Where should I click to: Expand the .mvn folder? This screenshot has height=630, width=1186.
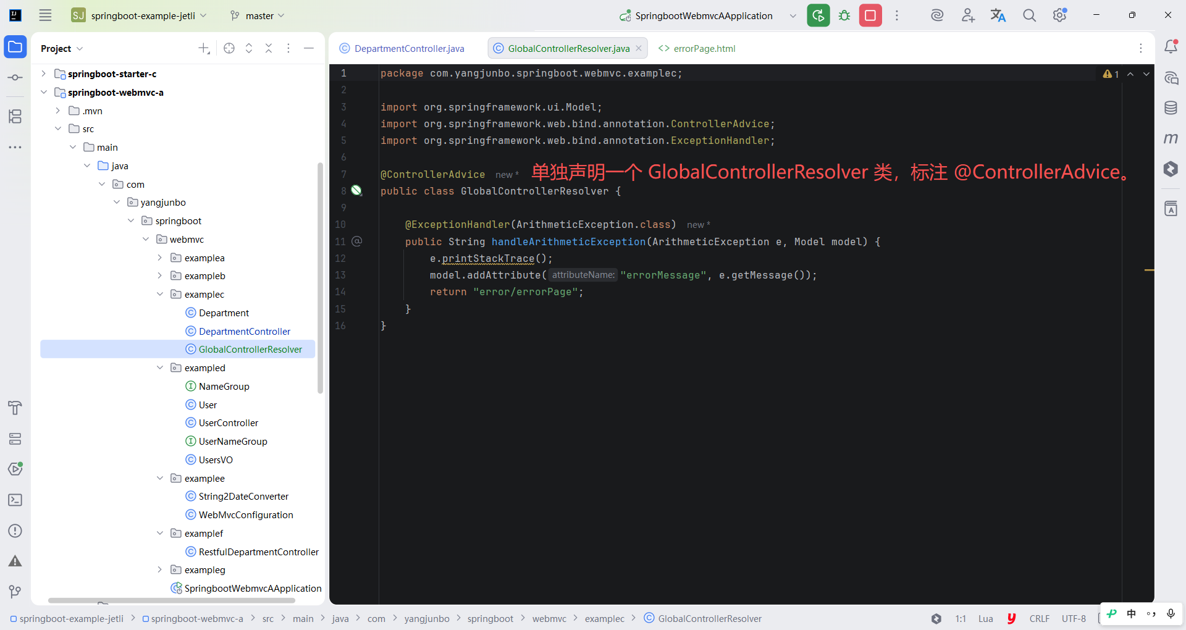[57, 111]
